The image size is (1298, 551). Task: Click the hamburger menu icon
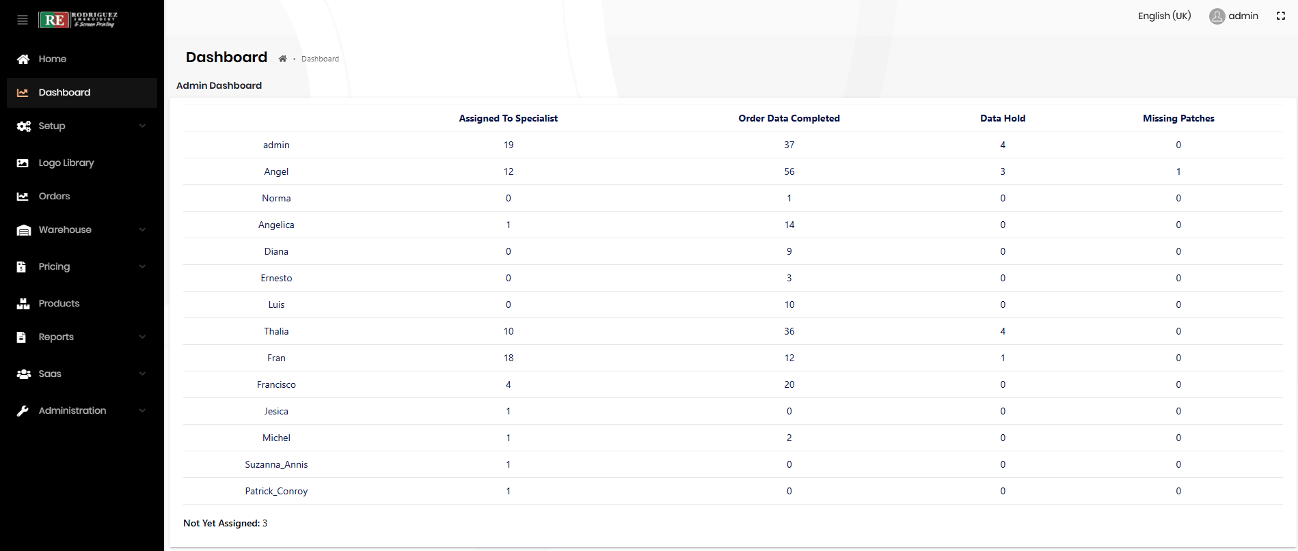[23, 20]
